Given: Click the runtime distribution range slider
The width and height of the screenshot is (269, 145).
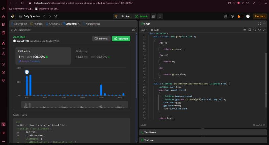Looking at the screenshot, I should click(x=74, y=105).
